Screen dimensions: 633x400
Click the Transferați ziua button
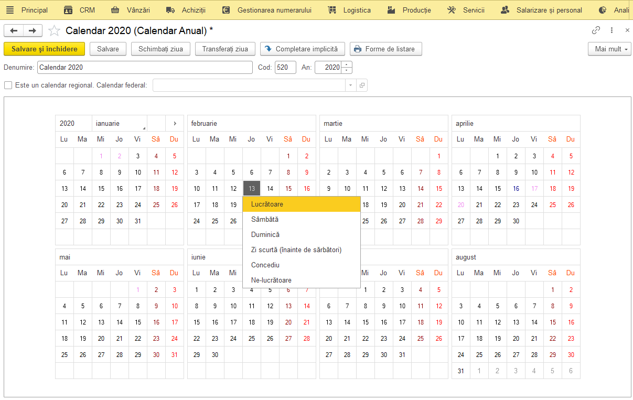tap(225, 49)
